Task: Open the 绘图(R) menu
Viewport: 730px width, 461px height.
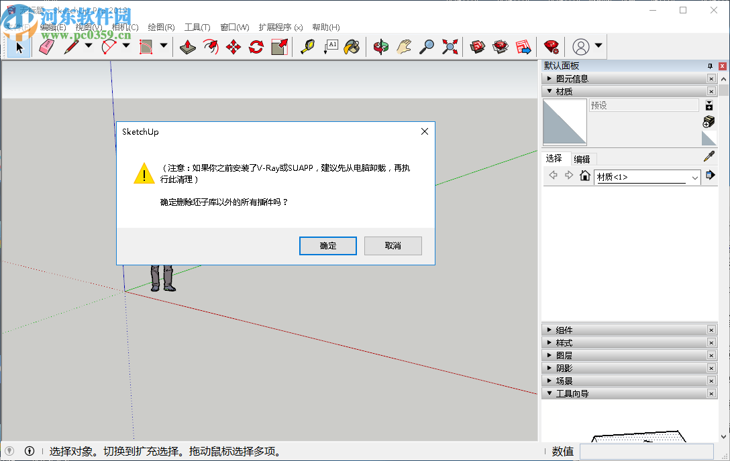Action: tap(161, 27)
